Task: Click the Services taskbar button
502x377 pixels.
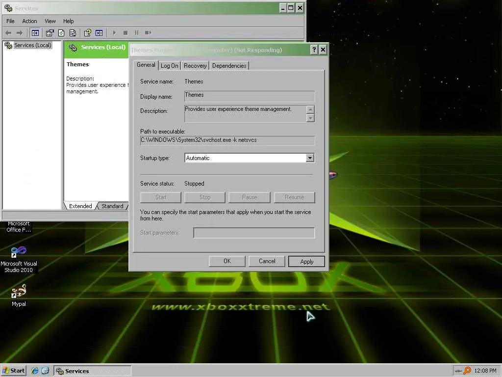Action: [x=92, y=371]
